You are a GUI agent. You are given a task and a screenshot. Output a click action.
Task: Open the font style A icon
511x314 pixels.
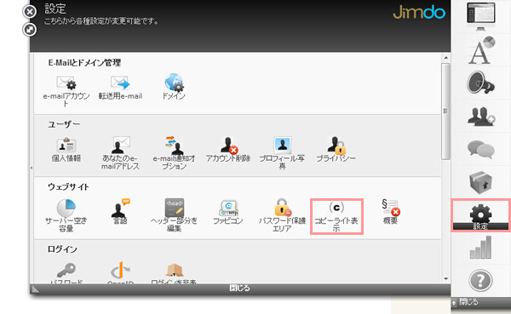481,50
